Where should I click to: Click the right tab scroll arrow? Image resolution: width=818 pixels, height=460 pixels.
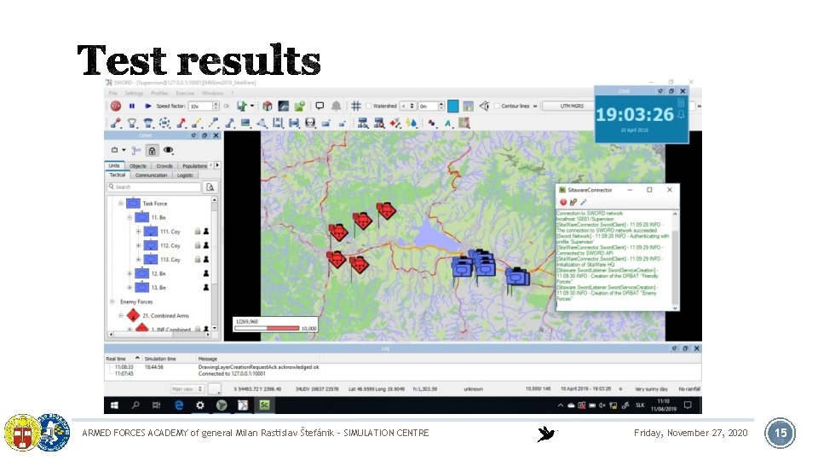point(217,165)
